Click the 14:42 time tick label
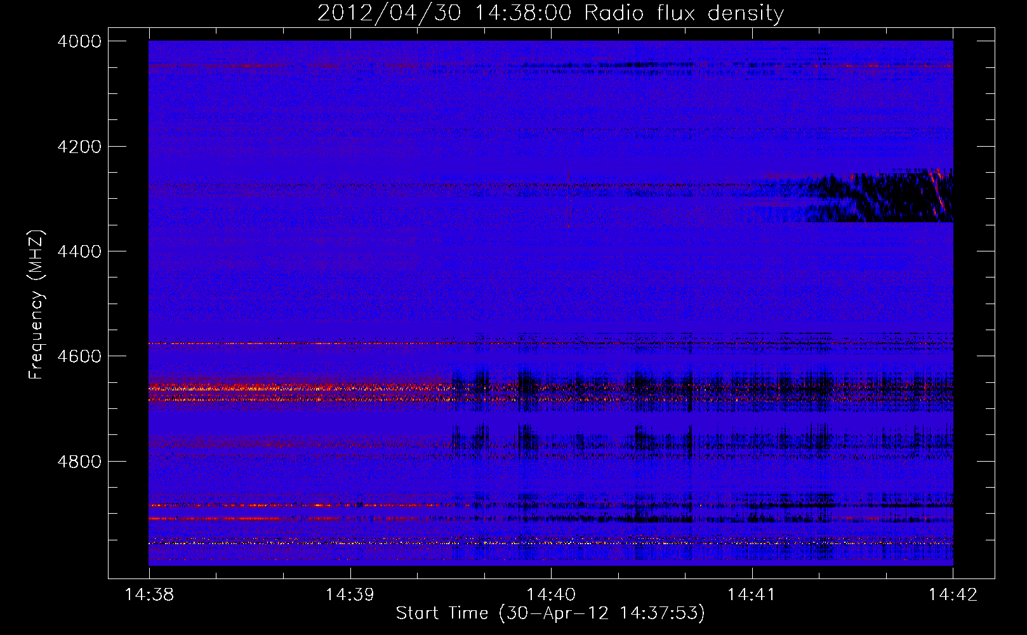Screen dimensions: 1027x635 953,594
